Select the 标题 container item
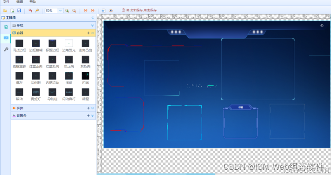Viewport: 331px width, 175px height. pos(85,94)
